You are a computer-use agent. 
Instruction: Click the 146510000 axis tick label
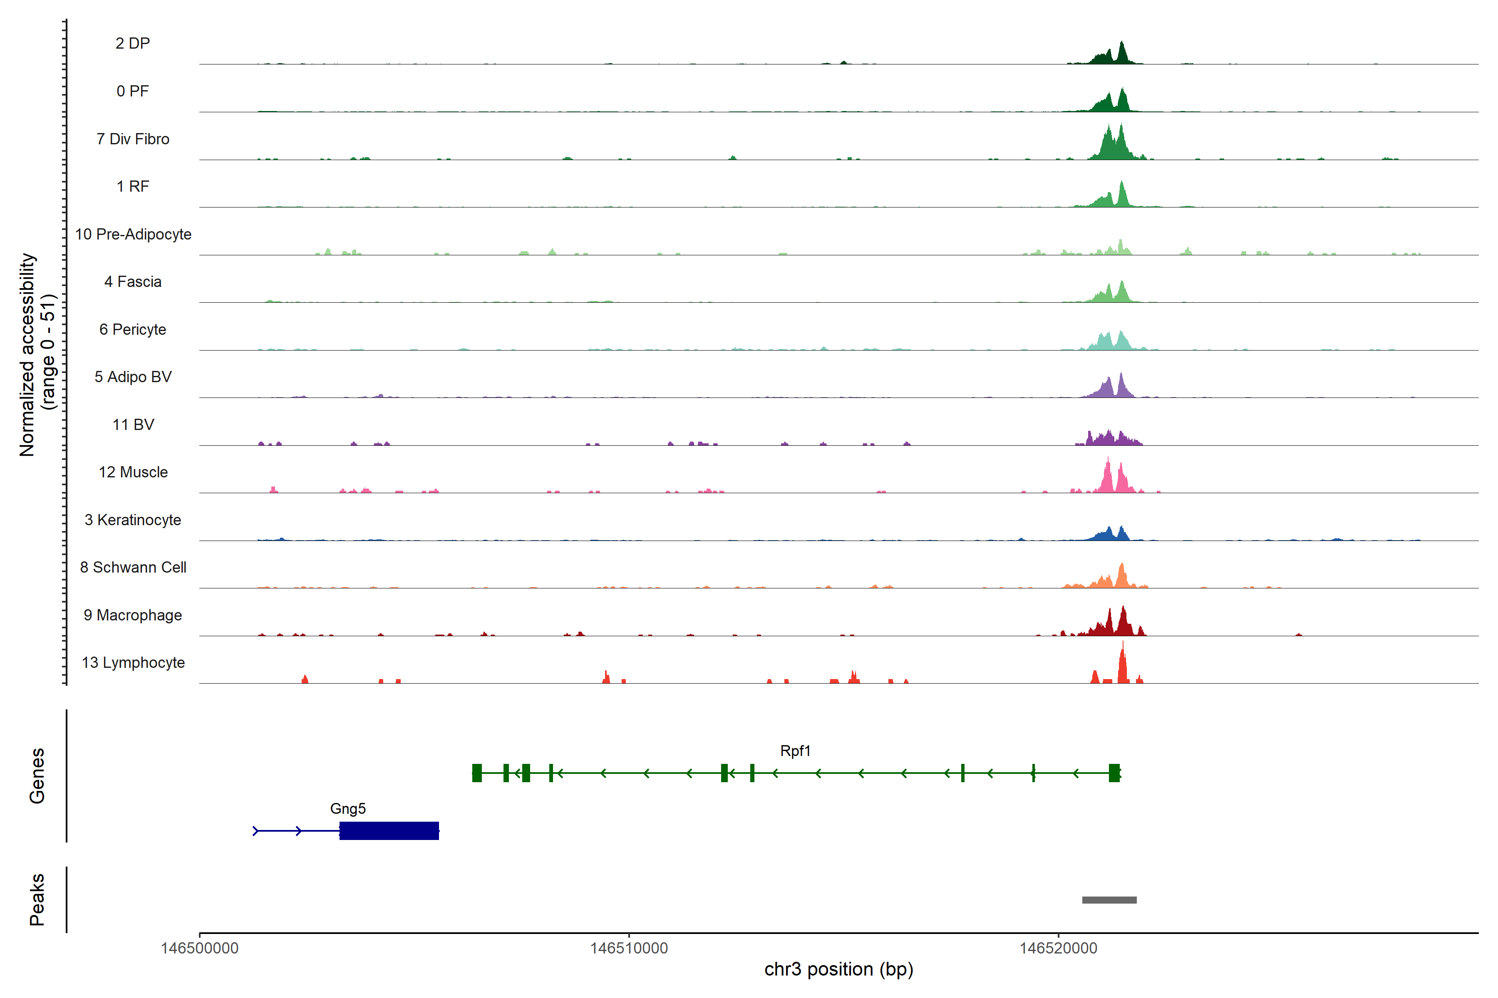coord(629,949)
